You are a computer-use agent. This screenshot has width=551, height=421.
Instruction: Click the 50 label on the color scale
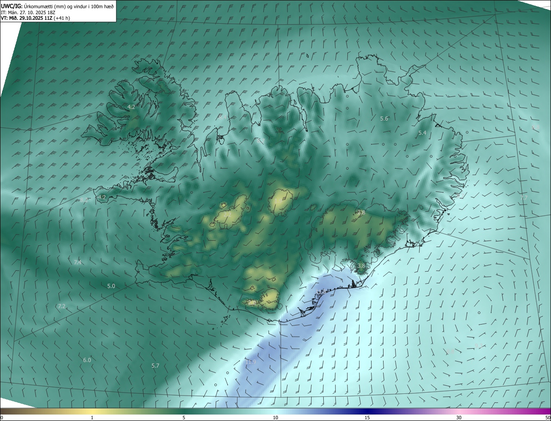[548, 418]
